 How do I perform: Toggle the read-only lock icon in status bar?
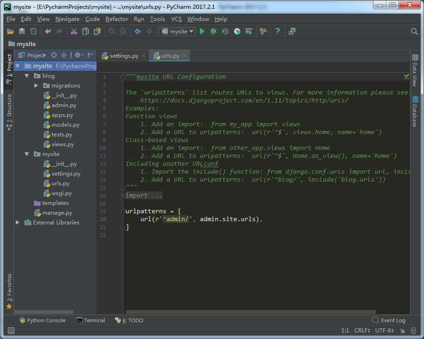[x=402, y=331]
